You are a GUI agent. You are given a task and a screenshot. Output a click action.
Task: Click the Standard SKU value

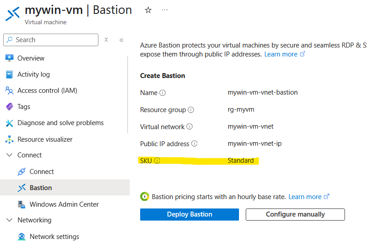pos(241,161)
